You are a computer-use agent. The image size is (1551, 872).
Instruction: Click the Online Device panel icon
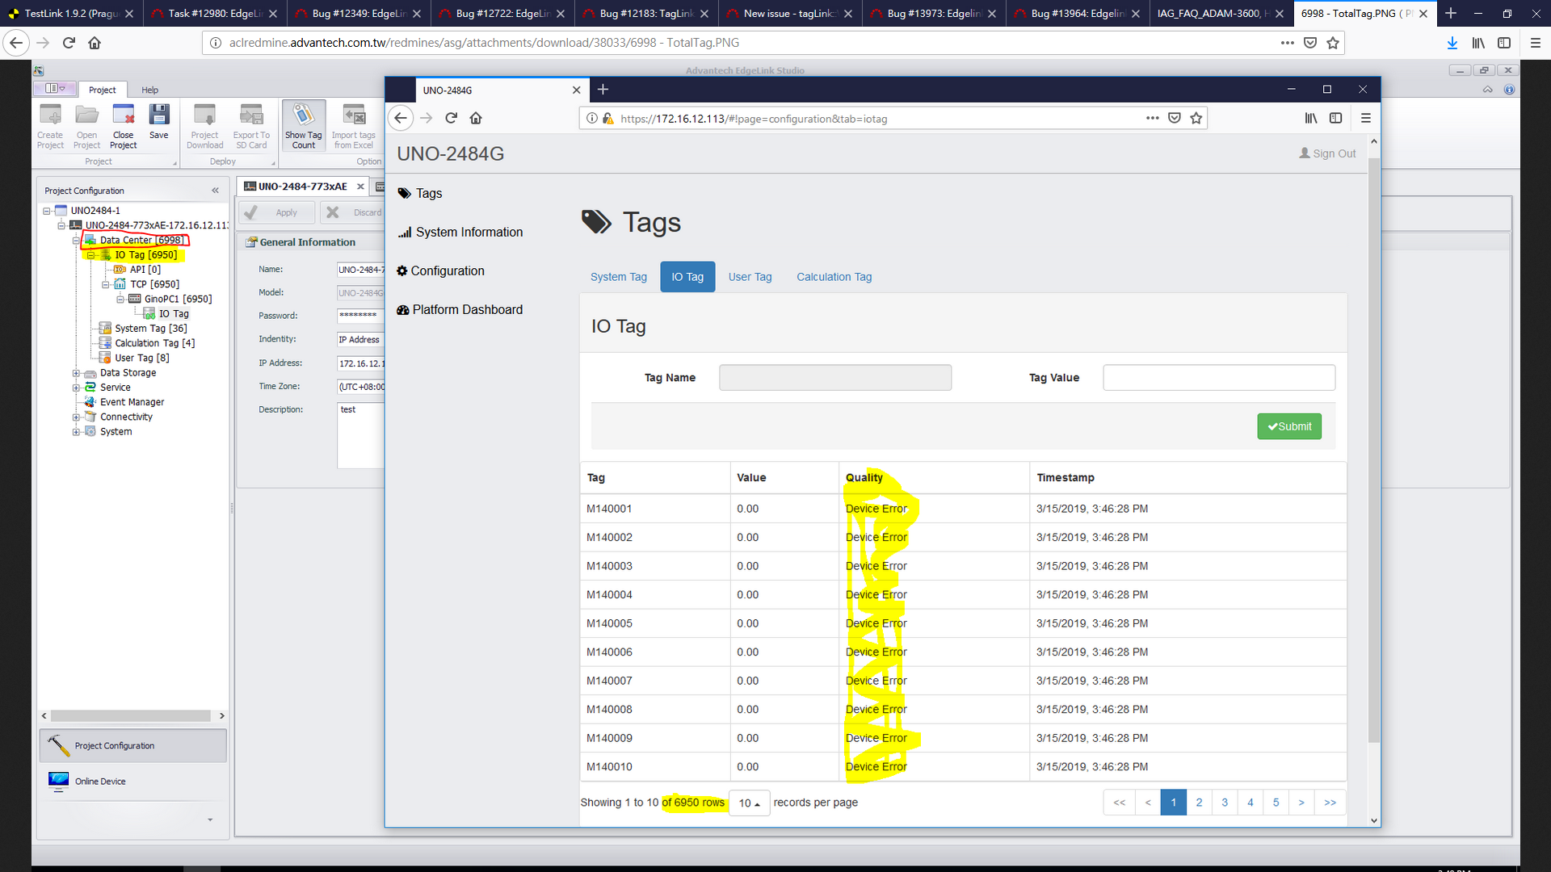(x=59, y=781)
